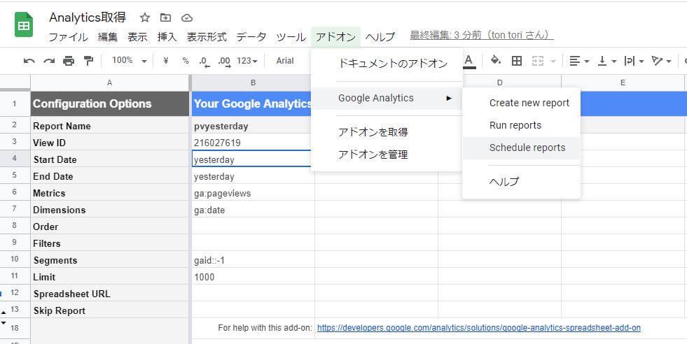The image size is (687, 344).
Task: Select the ga:date cell
Action: [x=253, y=210]
